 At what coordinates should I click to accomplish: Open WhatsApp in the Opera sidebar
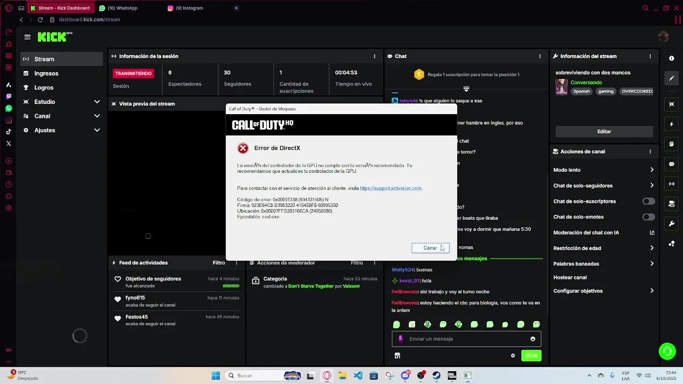pyautogui.click(x=9, y=108)
